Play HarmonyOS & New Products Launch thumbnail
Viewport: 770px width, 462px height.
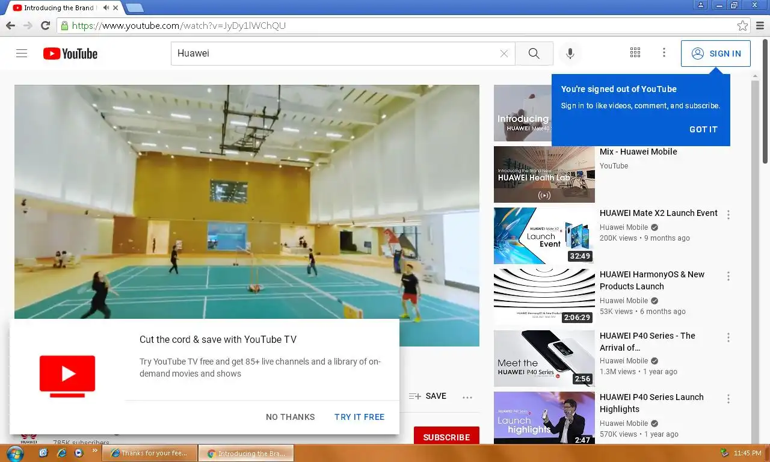544,297
